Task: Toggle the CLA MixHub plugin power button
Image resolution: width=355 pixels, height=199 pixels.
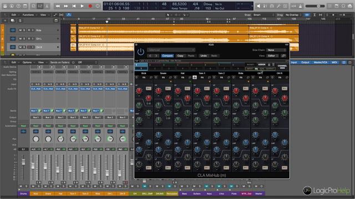Action: pos(140,51)
